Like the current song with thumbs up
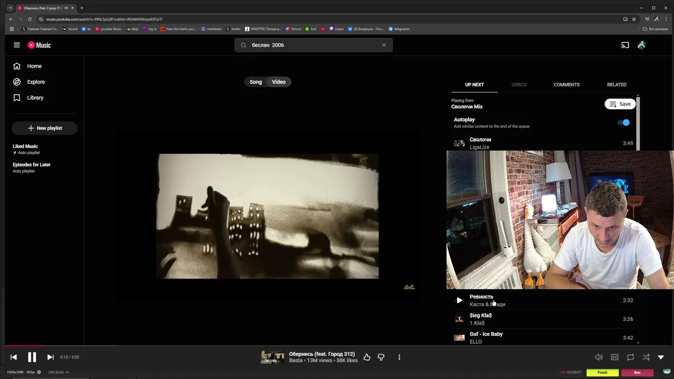This screenshot has height=379, width=674. point(367,357)
